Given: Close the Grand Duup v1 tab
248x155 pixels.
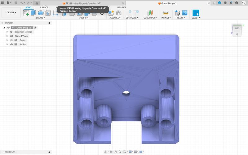Looking at the screenshot, I should click(209, 3).
